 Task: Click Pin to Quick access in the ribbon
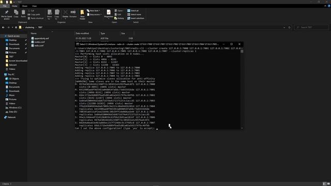tap(7, 14)
